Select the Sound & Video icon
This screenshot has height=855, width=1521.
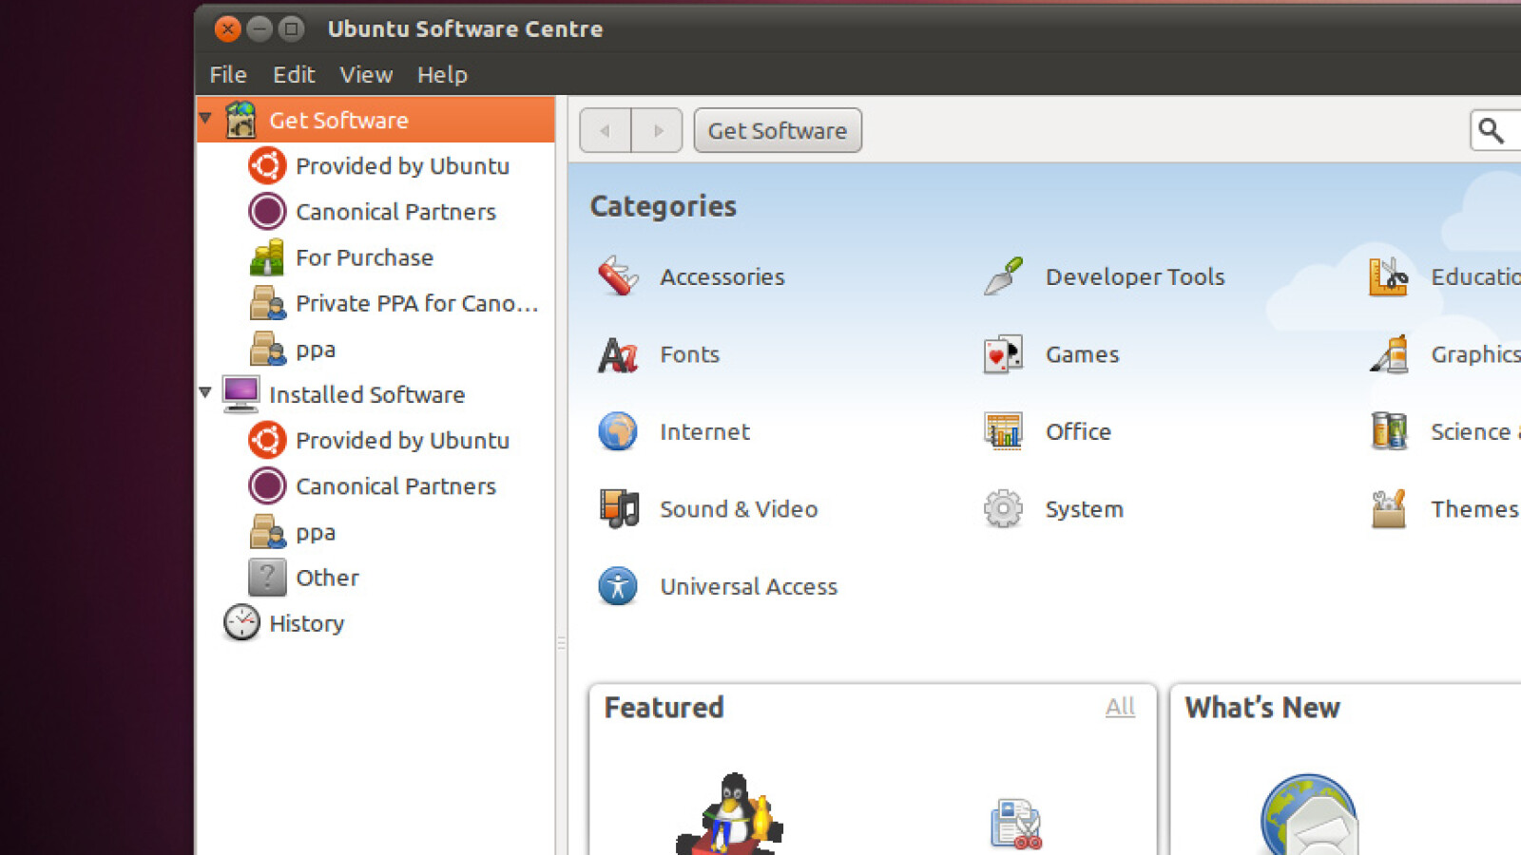click(x=618, y=509)
